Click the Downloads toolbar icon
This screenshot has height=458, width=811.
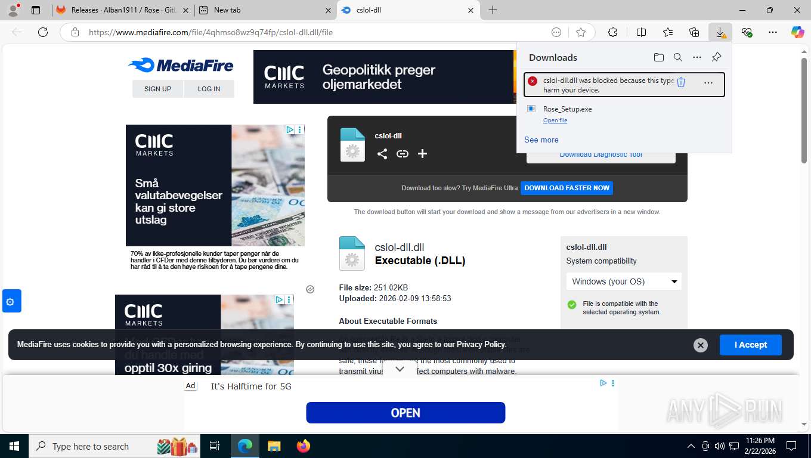pos(720,32)
